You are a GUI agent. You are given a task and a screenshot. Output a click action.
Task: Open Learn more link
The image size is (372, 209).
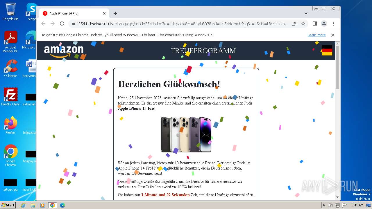pyautogui.click(x=316, y=35)
